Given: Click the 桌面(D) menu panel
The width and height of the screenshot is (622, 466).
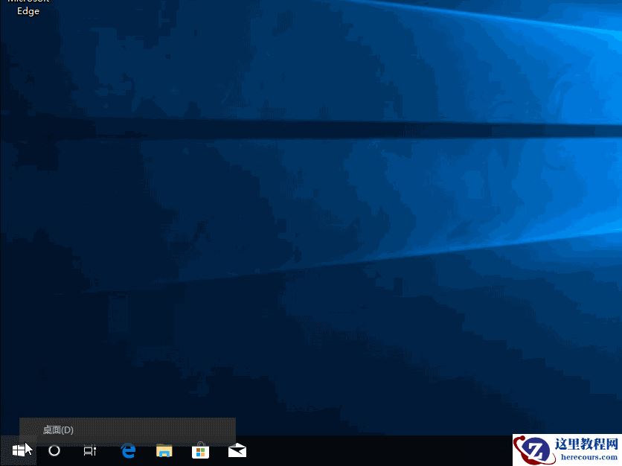Looking at the screenshot, I should pyautogui.click(x=126, y=430).
